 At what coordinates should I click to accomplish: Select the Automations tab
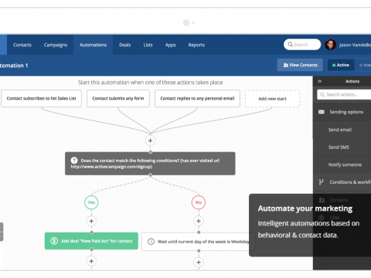(93, 45)
